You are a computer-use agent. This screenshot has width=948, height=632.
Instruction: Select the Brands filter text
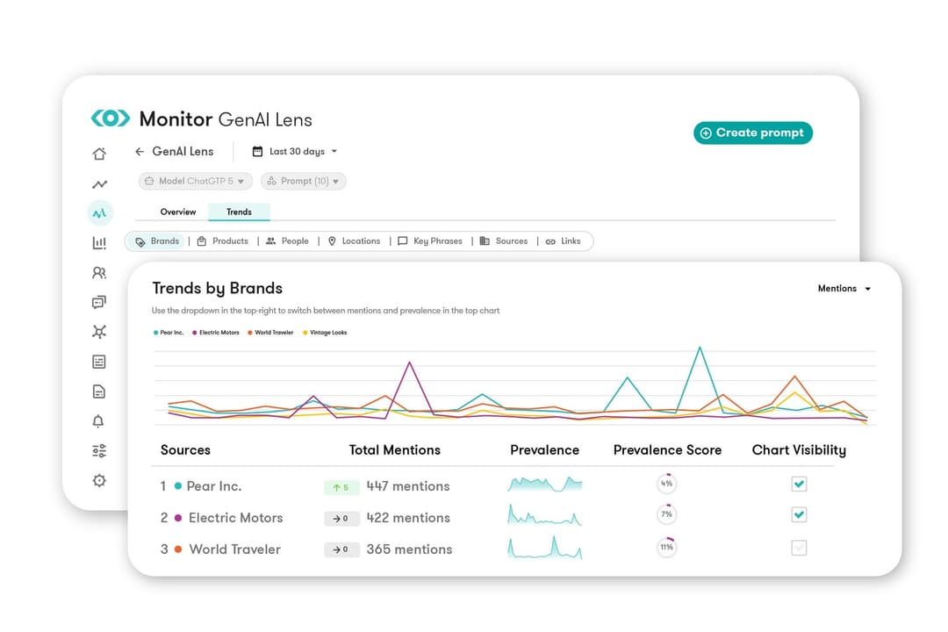pyautogui.click(x=165, y=241)
